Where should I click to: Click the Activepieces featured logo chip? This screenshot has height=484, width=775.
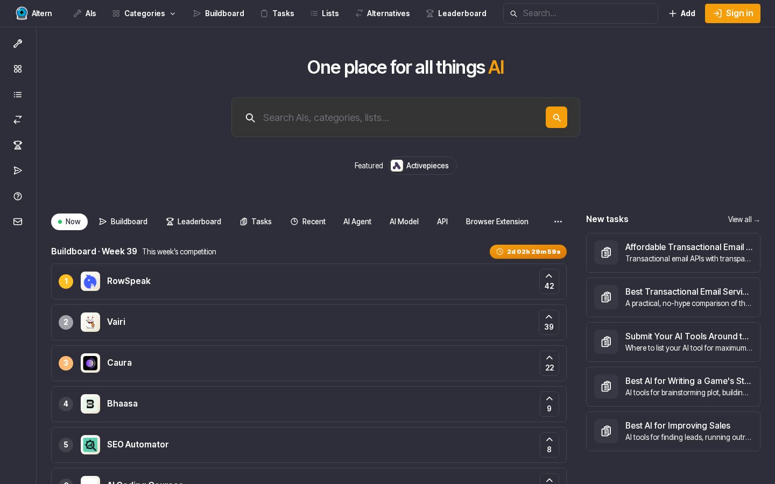click(421, 166)
